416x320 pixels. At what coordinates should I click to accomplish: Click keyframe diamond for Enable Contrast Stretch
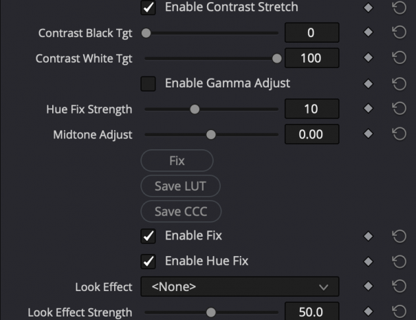point(368,8)
